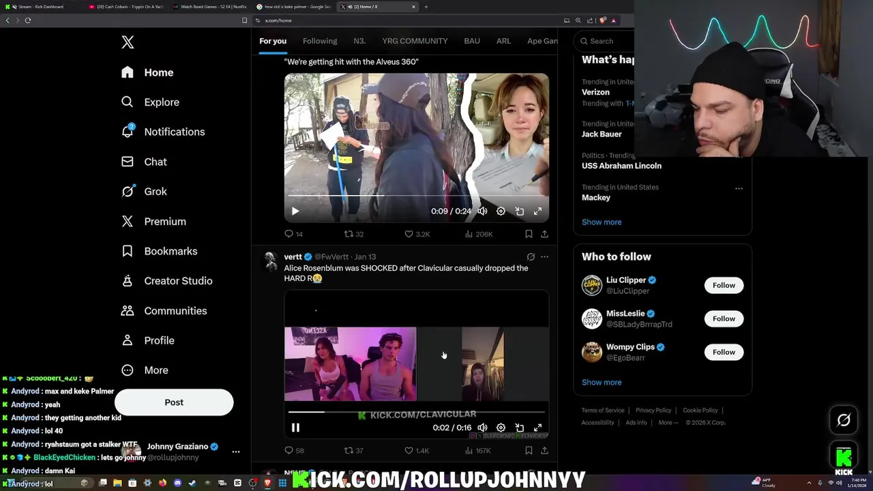View analytics of post with 206K views
The height and width of the screenshot is (491, 873).
pyautogui.click(x=478, y=234)
